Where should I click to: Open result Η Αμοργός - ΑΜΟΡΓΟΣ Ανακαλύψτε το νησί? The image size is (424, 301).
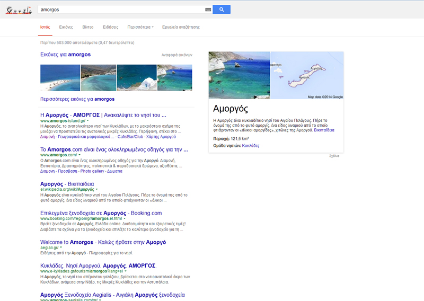click(103, 115)
